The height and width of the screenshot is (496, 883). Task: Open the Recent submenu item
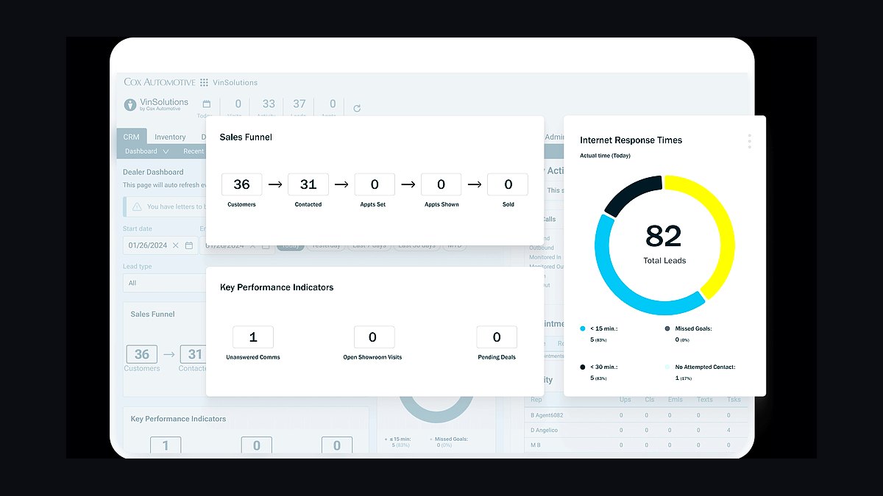click(x=194, y=151)
